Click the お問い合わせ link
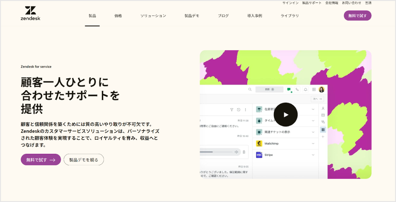 (351, 3)
